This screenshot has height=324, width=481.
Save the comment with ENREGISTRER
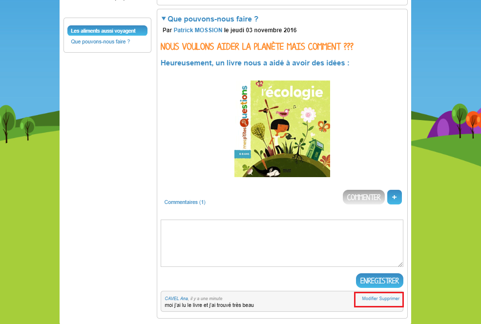pyautogui.click(x=379, y=281)
